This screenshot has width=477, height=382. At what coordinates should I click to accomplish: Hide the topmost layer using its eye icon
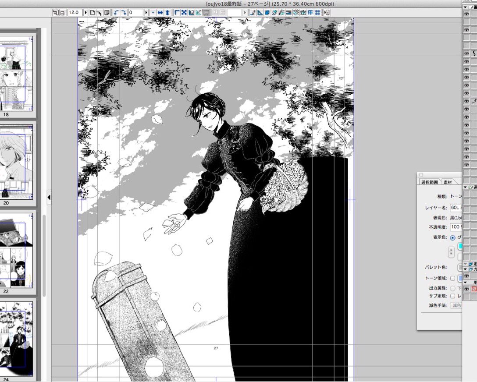[x=466, y=14]
